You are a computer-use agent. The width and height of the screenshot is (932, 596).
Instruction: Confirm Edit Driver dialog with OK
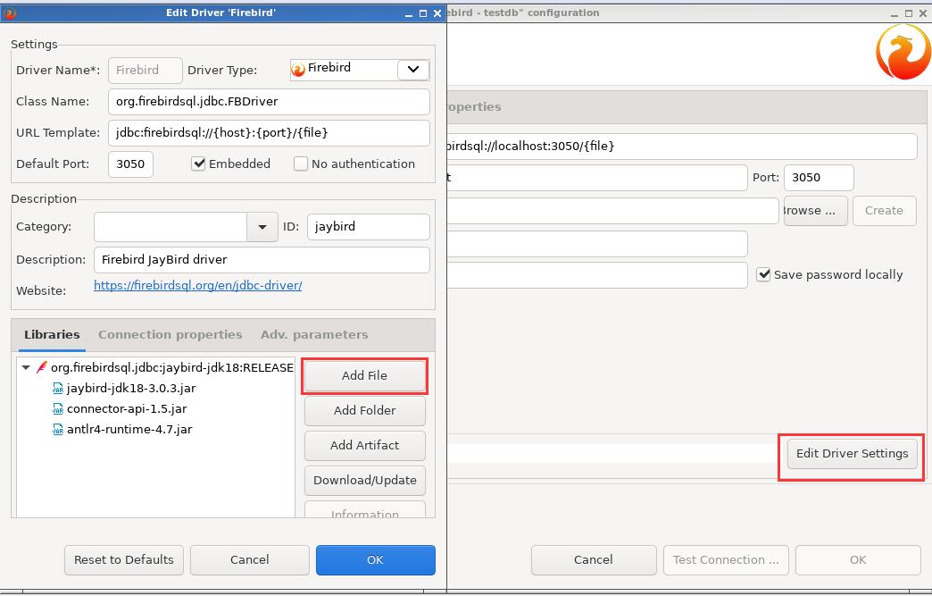click(375, 559)
